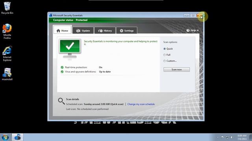This screenshot has height=141, width=252.
Task: Show hidden tray icons arrow
Action: pos(218,137)
